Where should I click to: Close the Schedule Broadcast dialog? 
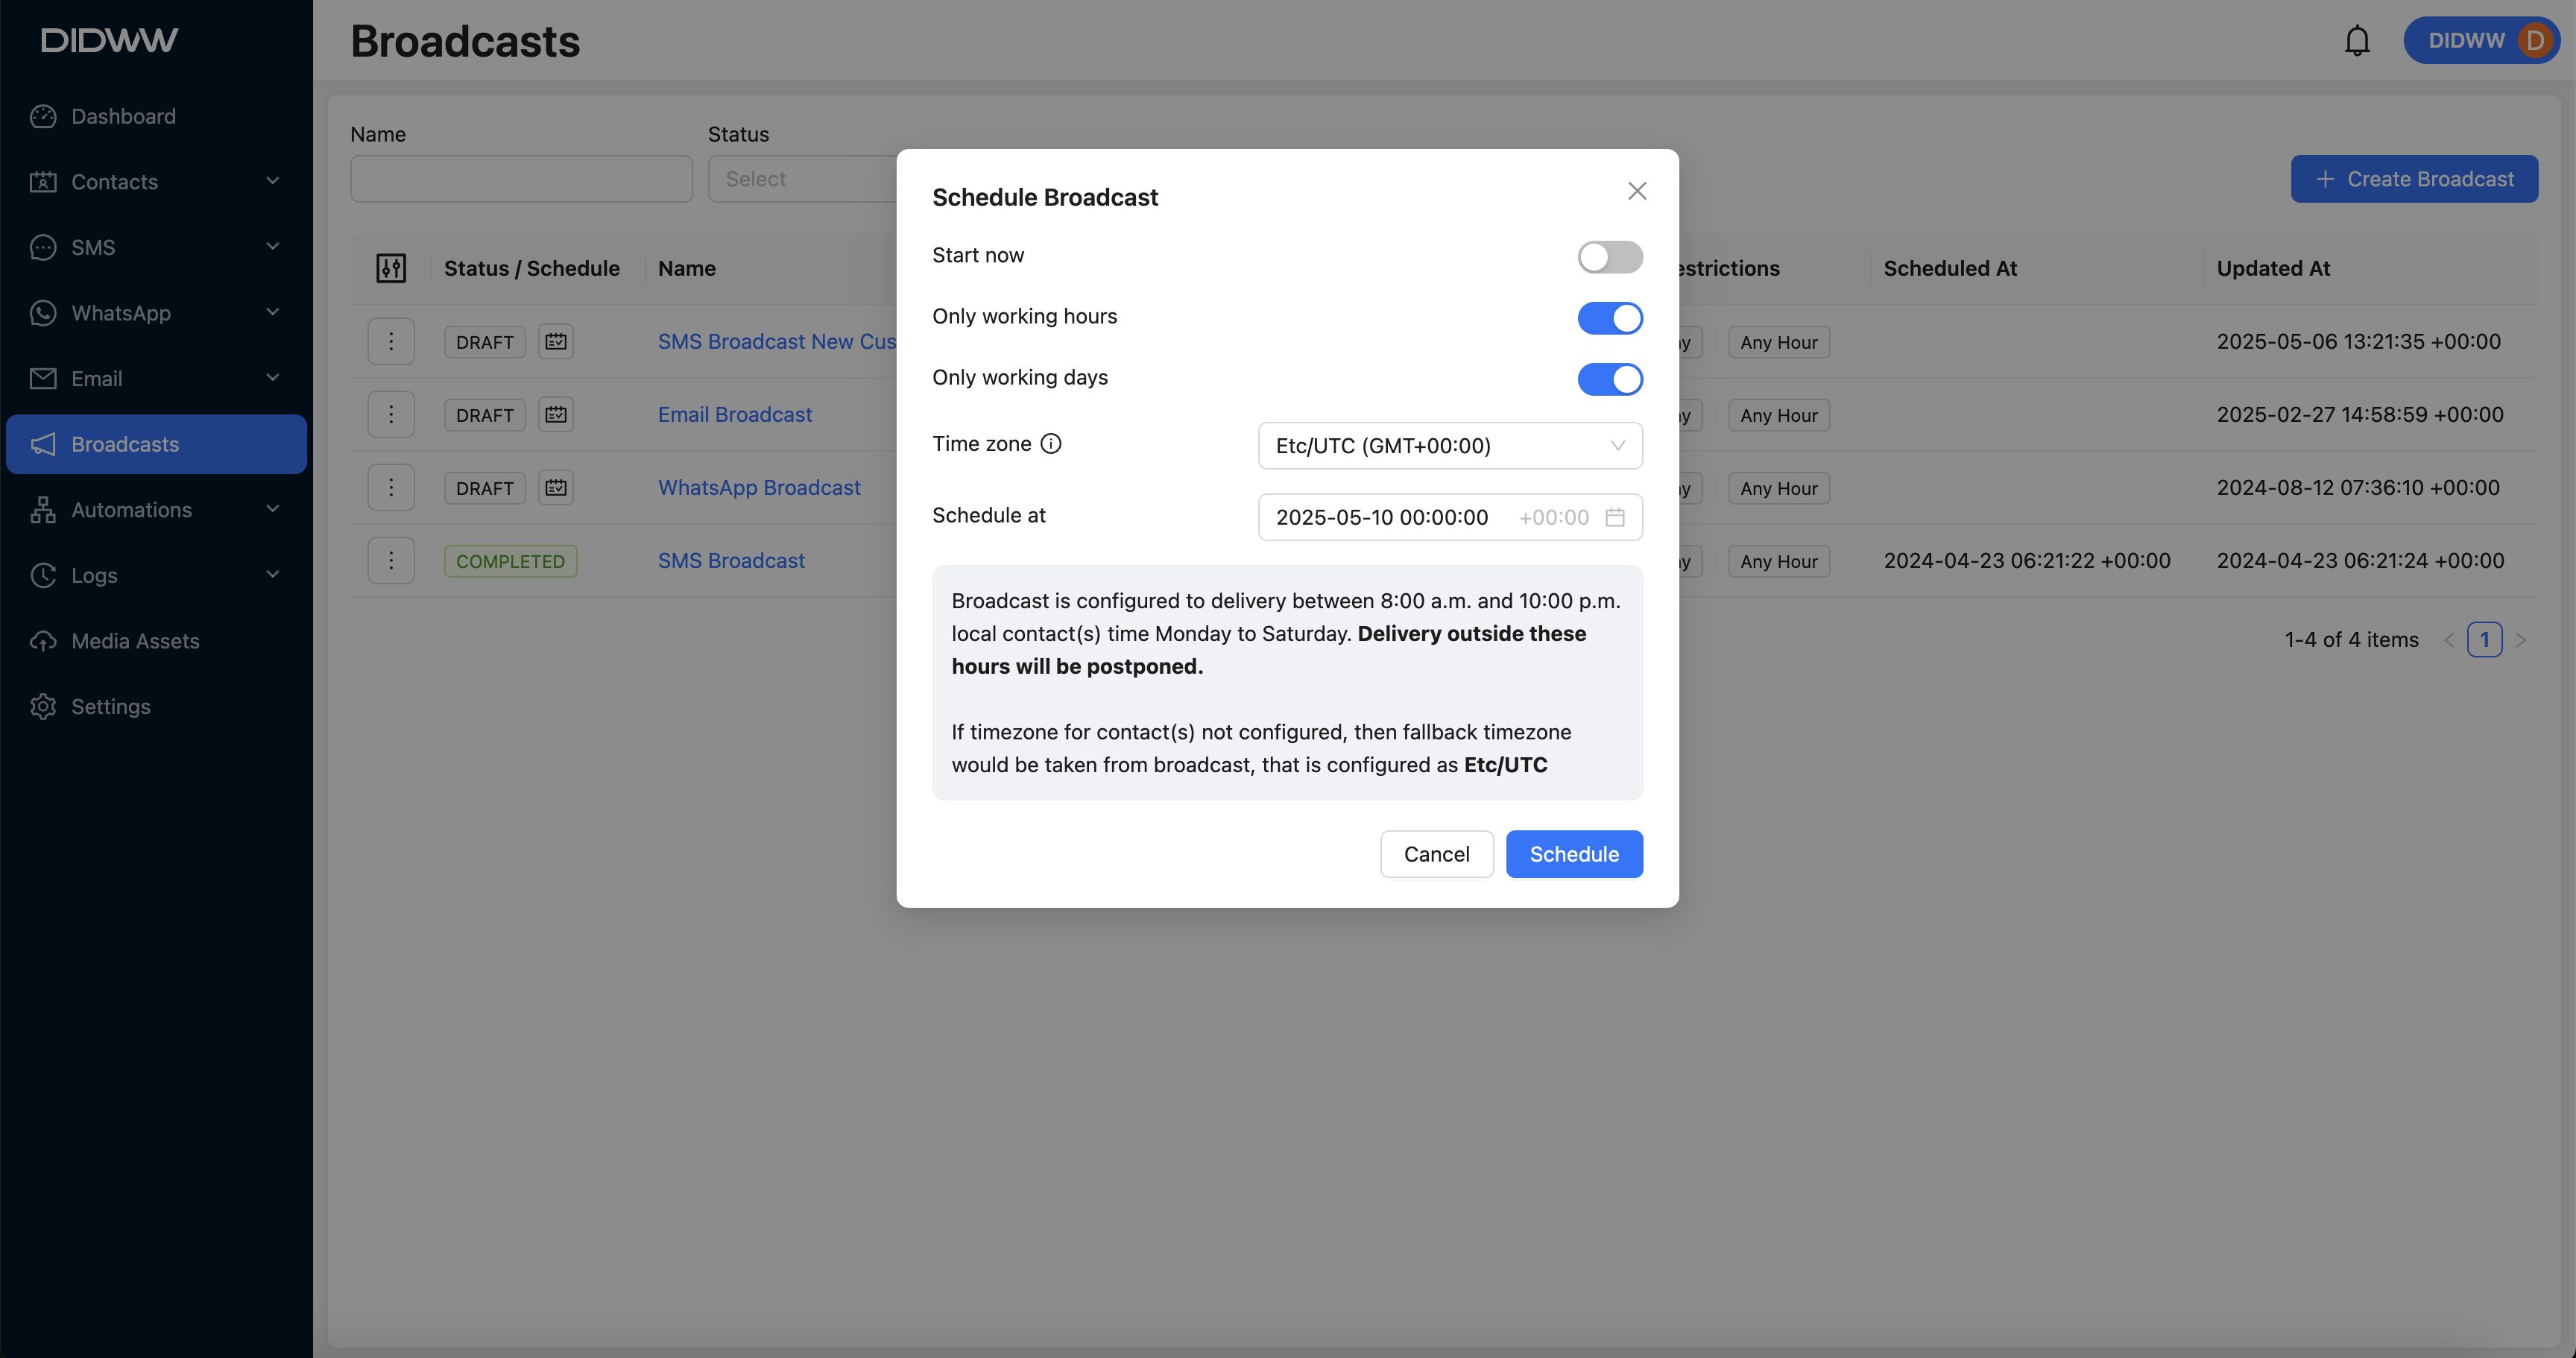coord(1636,191)
